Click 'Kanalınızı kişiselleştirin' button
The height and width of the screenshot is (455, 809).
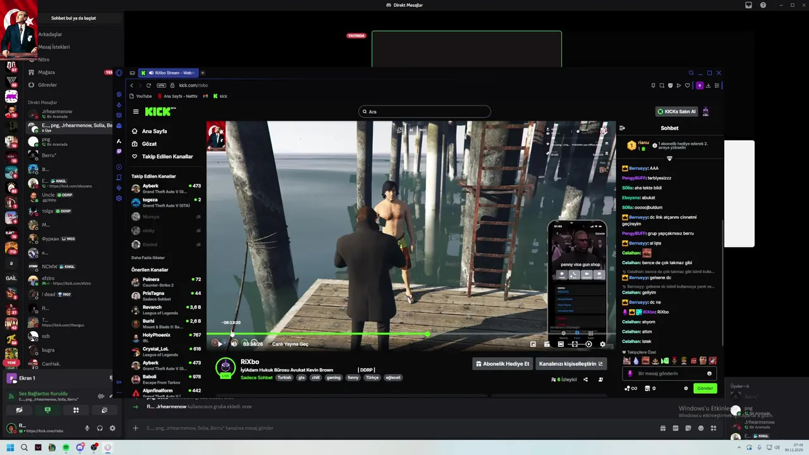pos(571,364)
